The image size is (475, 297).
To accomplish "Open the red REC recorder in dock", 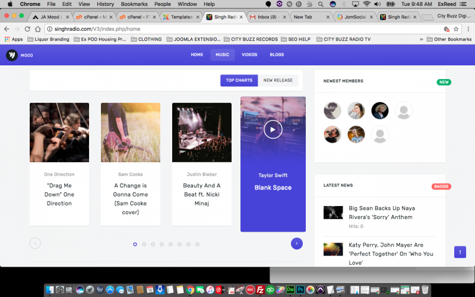I will 250,290.
